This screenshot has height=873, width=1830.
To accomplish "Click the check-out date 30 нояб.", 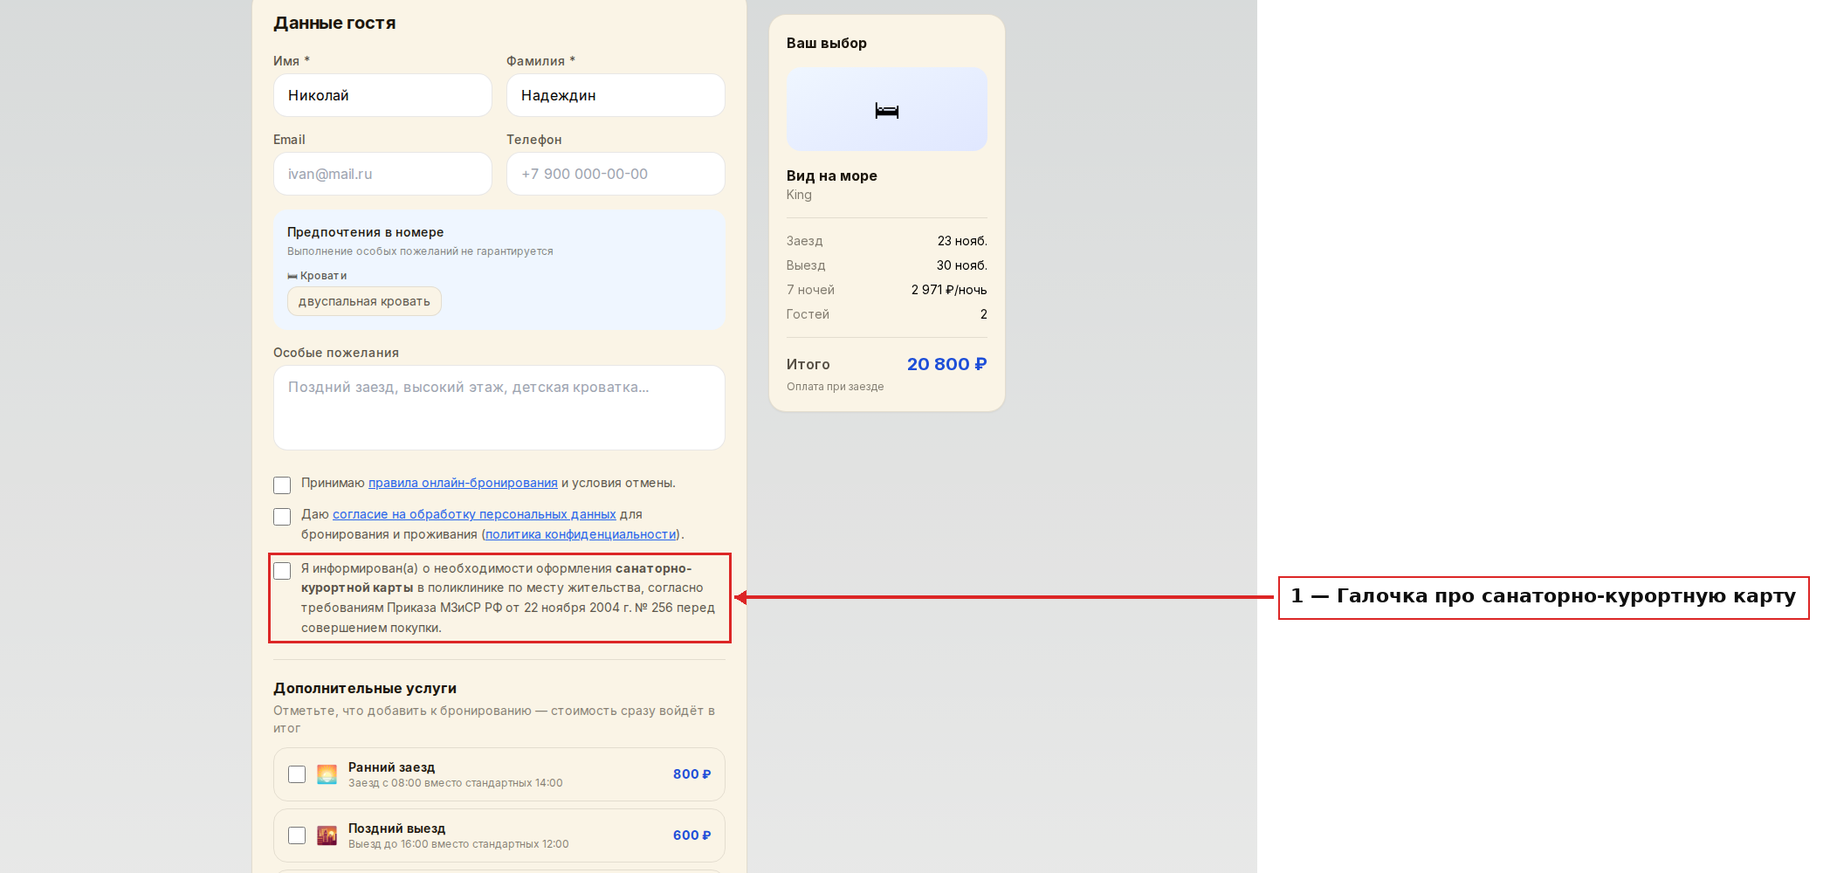I will [x=962, y=265].
